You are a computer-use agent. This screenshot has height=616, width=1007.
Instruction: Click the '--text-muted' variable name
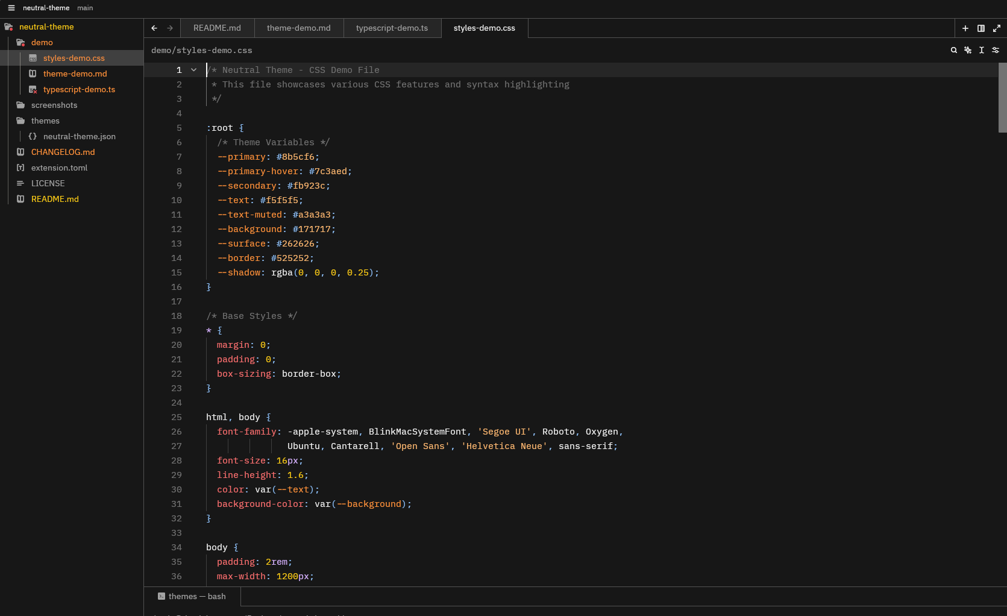(x=249, y=215)
